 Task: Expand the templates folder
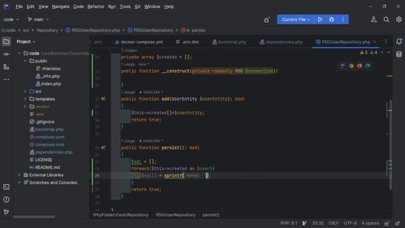pos(25,99)
